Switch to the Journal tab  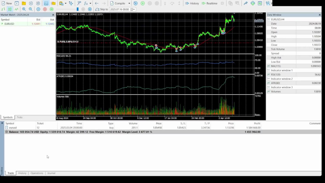[x=51, y=173]
